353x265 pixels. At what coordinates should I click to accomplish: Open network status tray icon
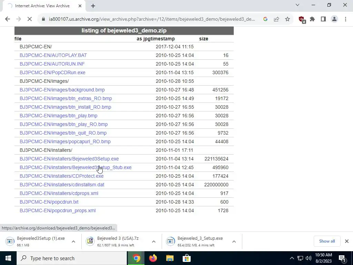300,258
